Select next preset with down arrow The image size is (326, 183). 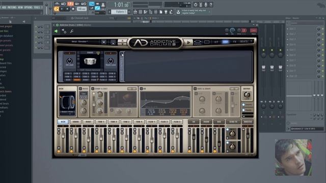tap(122, 44)
